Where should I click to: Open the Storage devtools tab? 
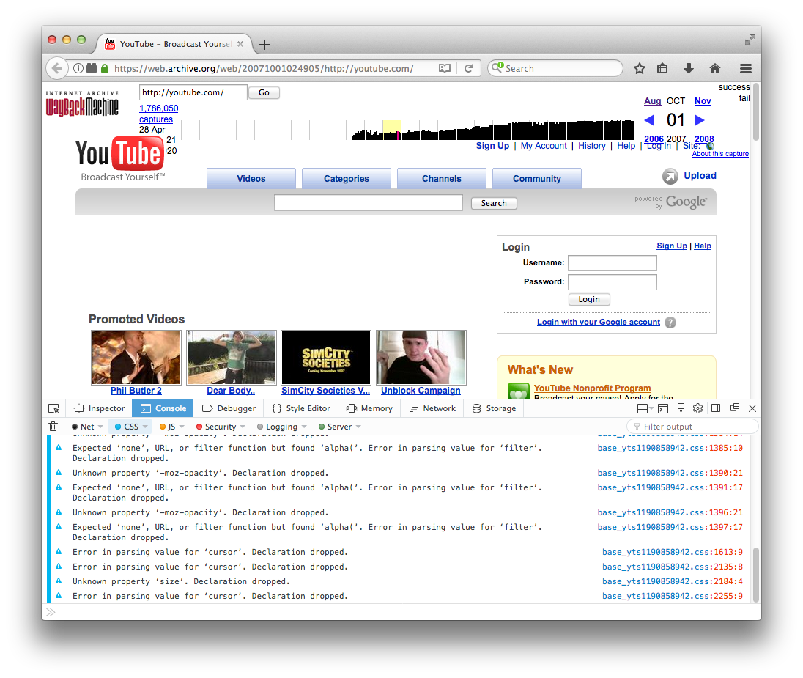(494, 408)
